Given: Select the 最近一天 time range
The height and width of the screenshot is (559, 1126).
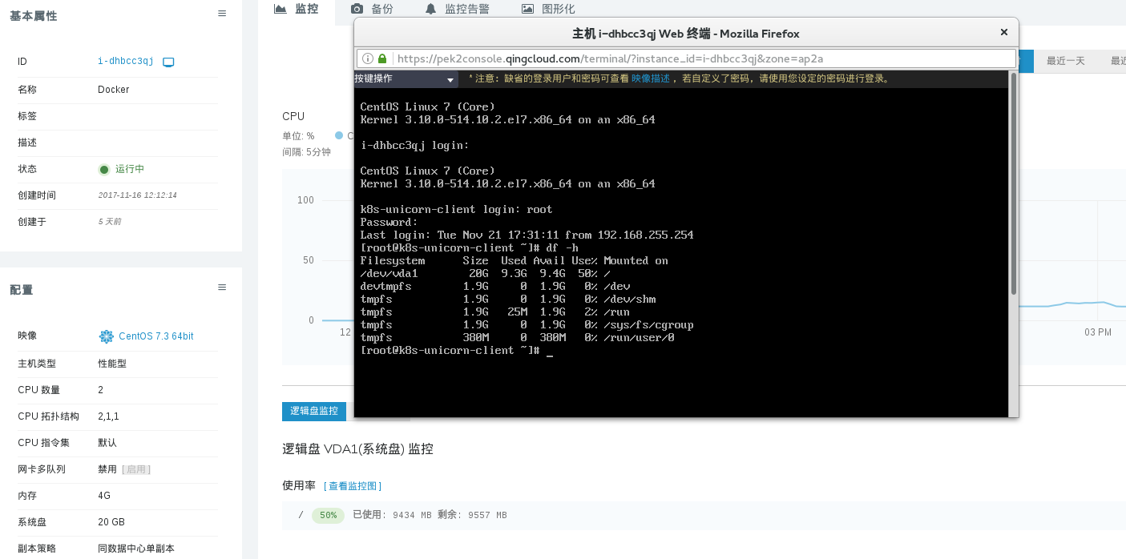Looking at the screenshot, I should [1065, 61].
